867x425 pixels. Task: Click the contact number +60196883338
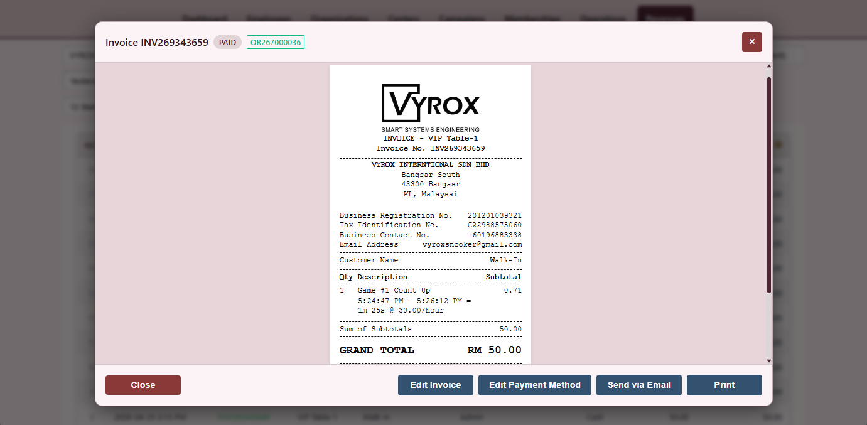pyautogui.click(x=495, y=235)
